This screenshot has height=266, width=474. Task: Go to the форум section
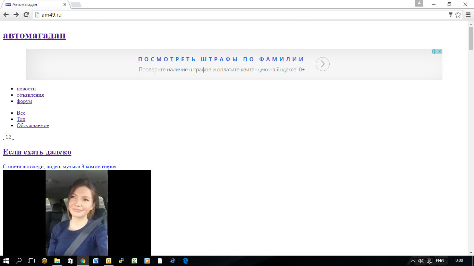(x=24, y=101)
